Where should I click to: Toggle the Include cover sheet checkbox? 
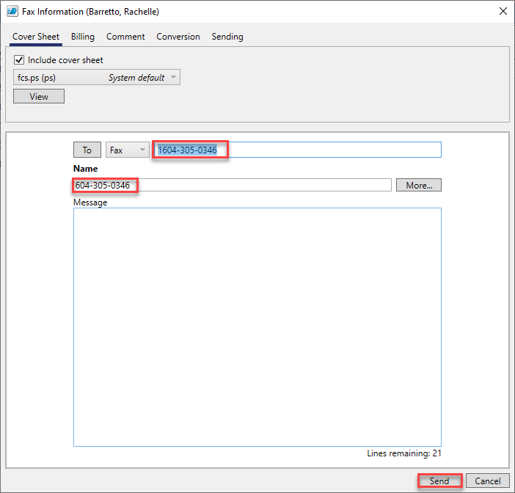[x=20, y=60]
